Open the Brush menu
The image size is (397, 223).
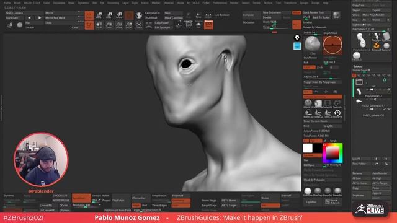pyautogui.click(x=17, y=3)
